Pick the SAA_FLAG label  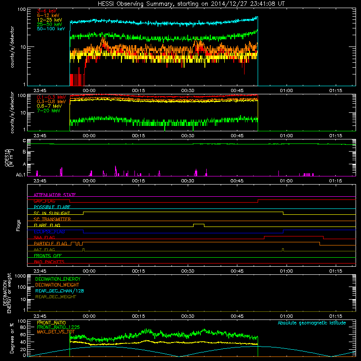[x=44, y=237]
